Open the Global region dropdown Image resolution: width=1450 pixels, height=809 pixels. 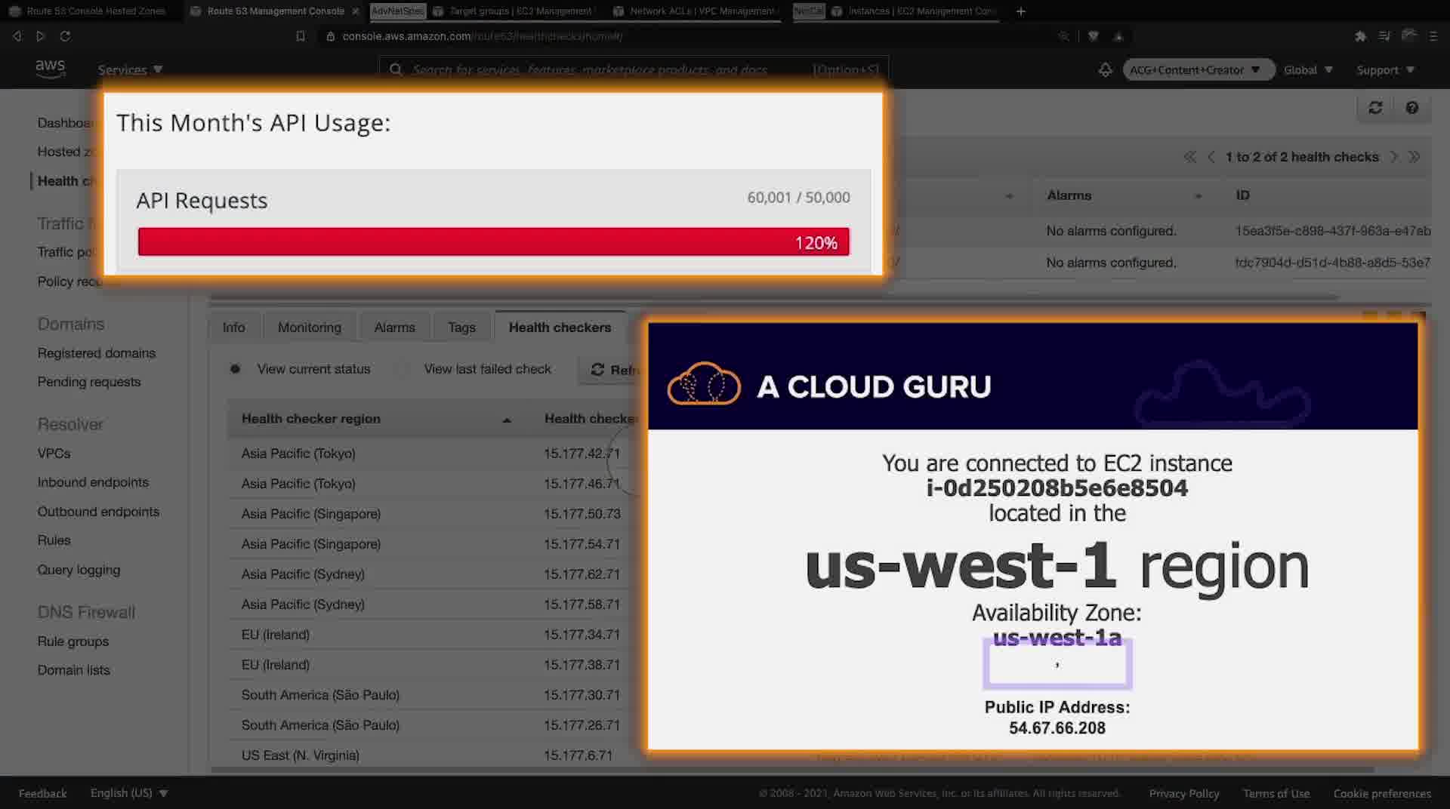coord(1308,69)
